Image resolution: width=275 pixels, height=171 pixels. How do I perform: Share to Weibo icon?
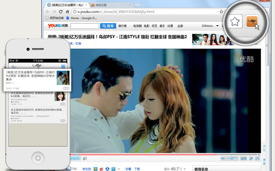[101, 169]
